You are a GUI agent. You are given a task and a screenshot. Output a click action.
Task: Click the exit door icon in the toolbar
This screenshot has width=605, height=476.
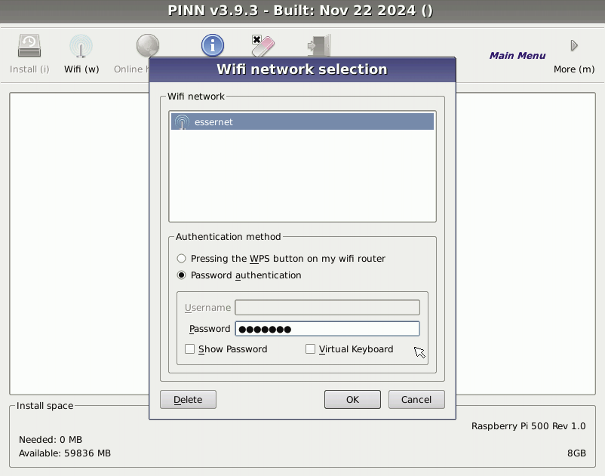317,45
